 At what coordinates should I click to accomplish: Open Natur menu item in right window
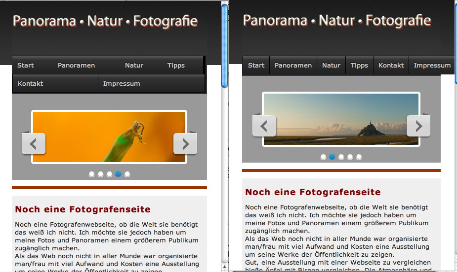(x=331, y=66)
